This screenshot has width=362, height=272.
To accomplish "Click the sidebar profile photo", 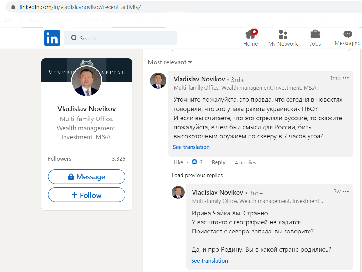I will [x=87, y=81].
